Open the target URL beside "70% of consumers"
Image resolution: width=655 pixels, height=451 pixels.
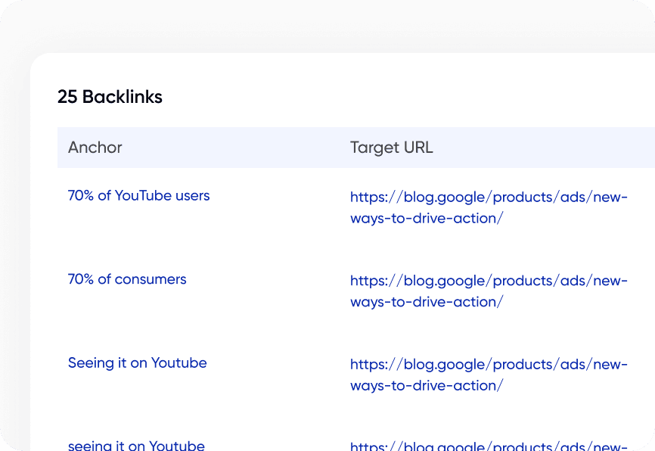488,280
